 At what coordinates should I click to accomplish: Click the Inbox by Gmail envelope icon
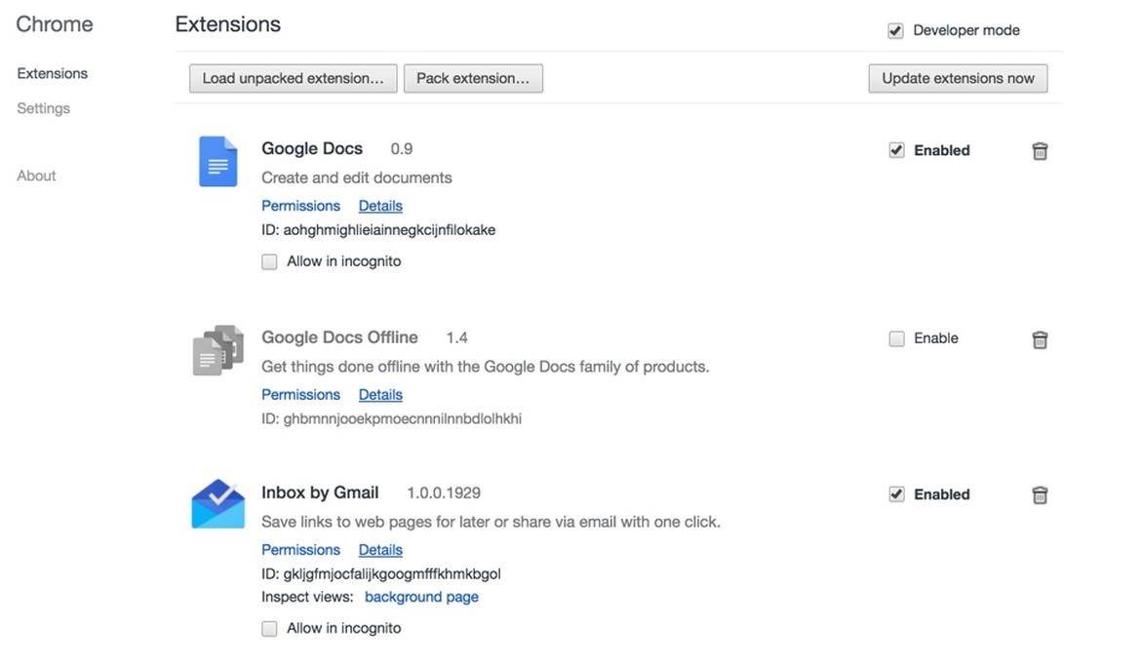(217, 504)
